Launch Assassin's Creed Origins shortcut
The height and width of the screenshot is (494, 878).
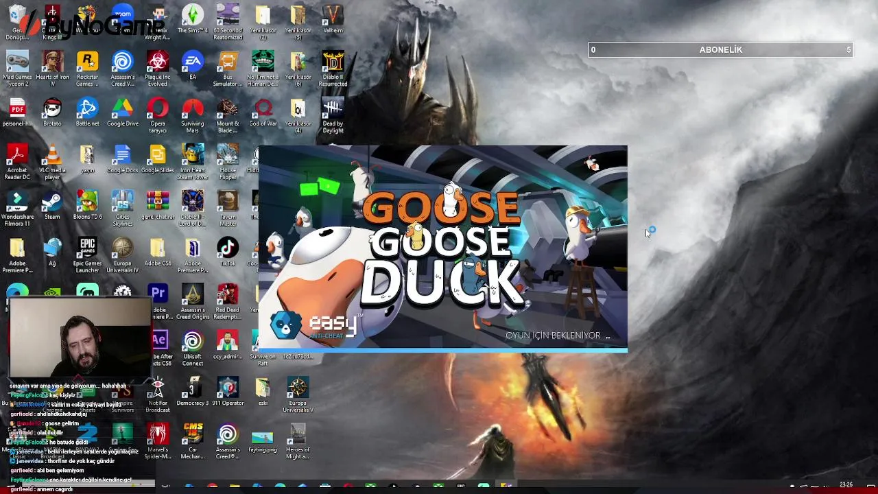pyautogui.click(x=193, y=302)
